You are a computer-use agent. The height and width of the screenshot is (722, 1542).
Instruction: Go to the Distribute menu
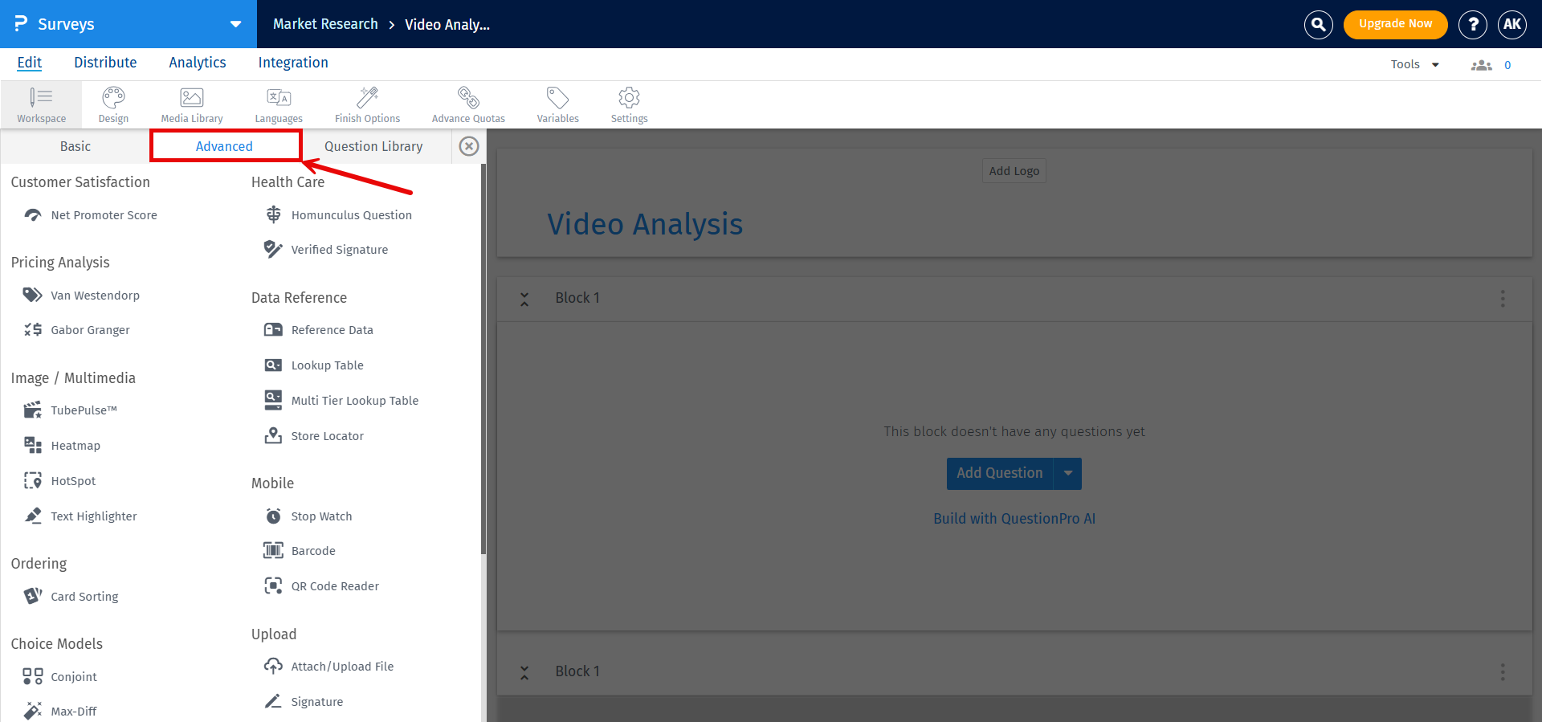click(105, 63)
